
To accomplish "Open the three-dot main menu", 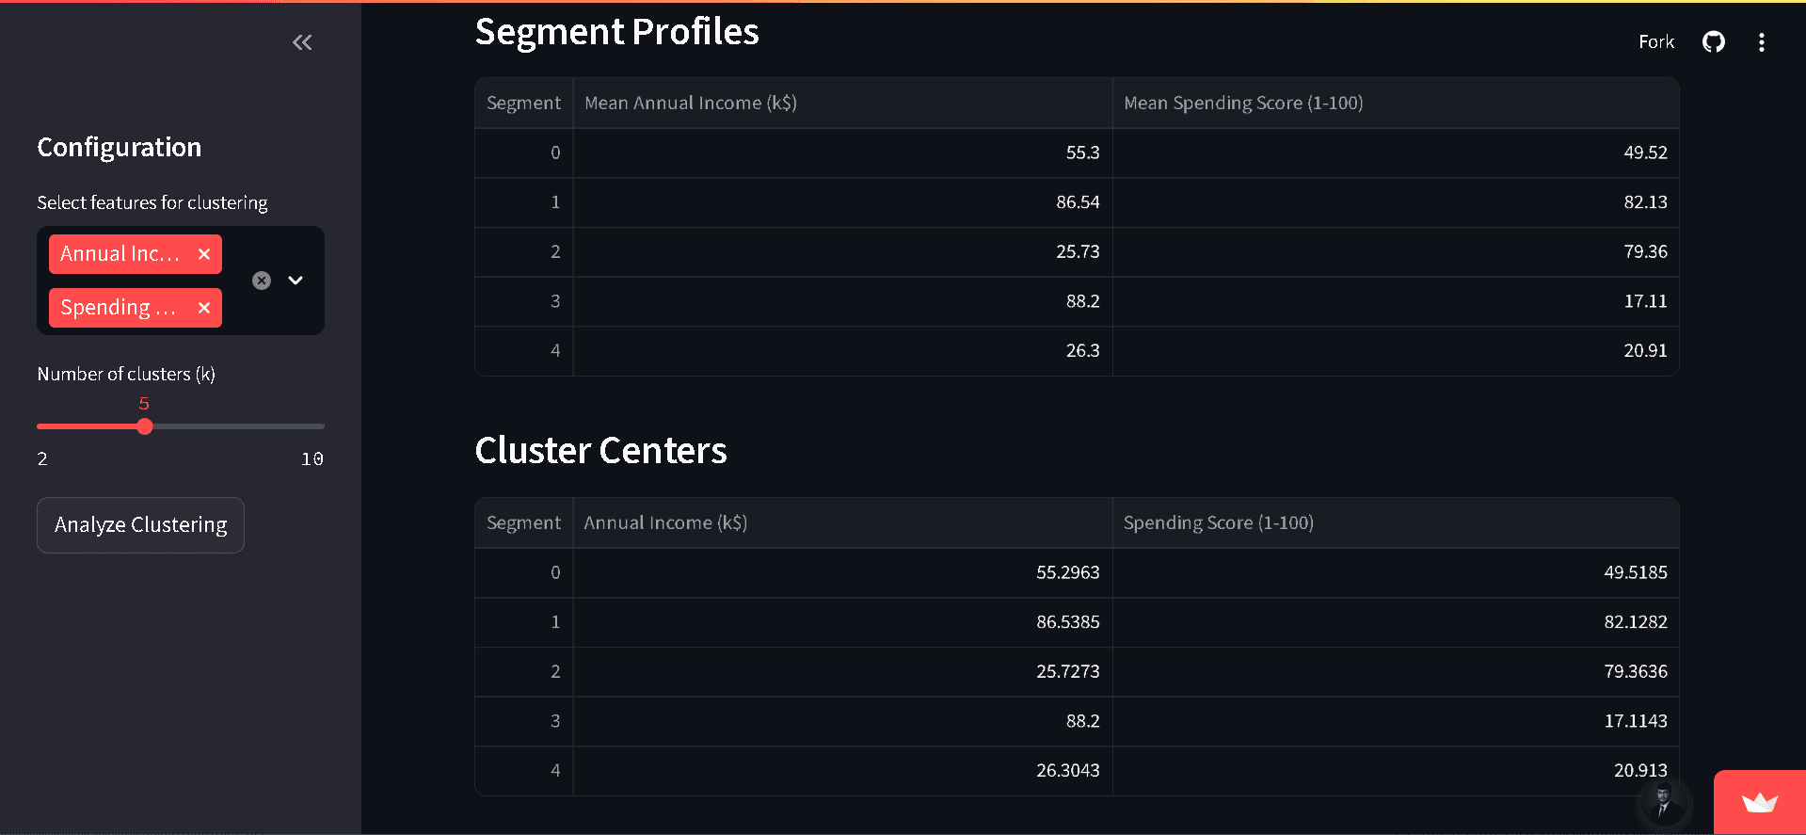I will (1762, 42).
